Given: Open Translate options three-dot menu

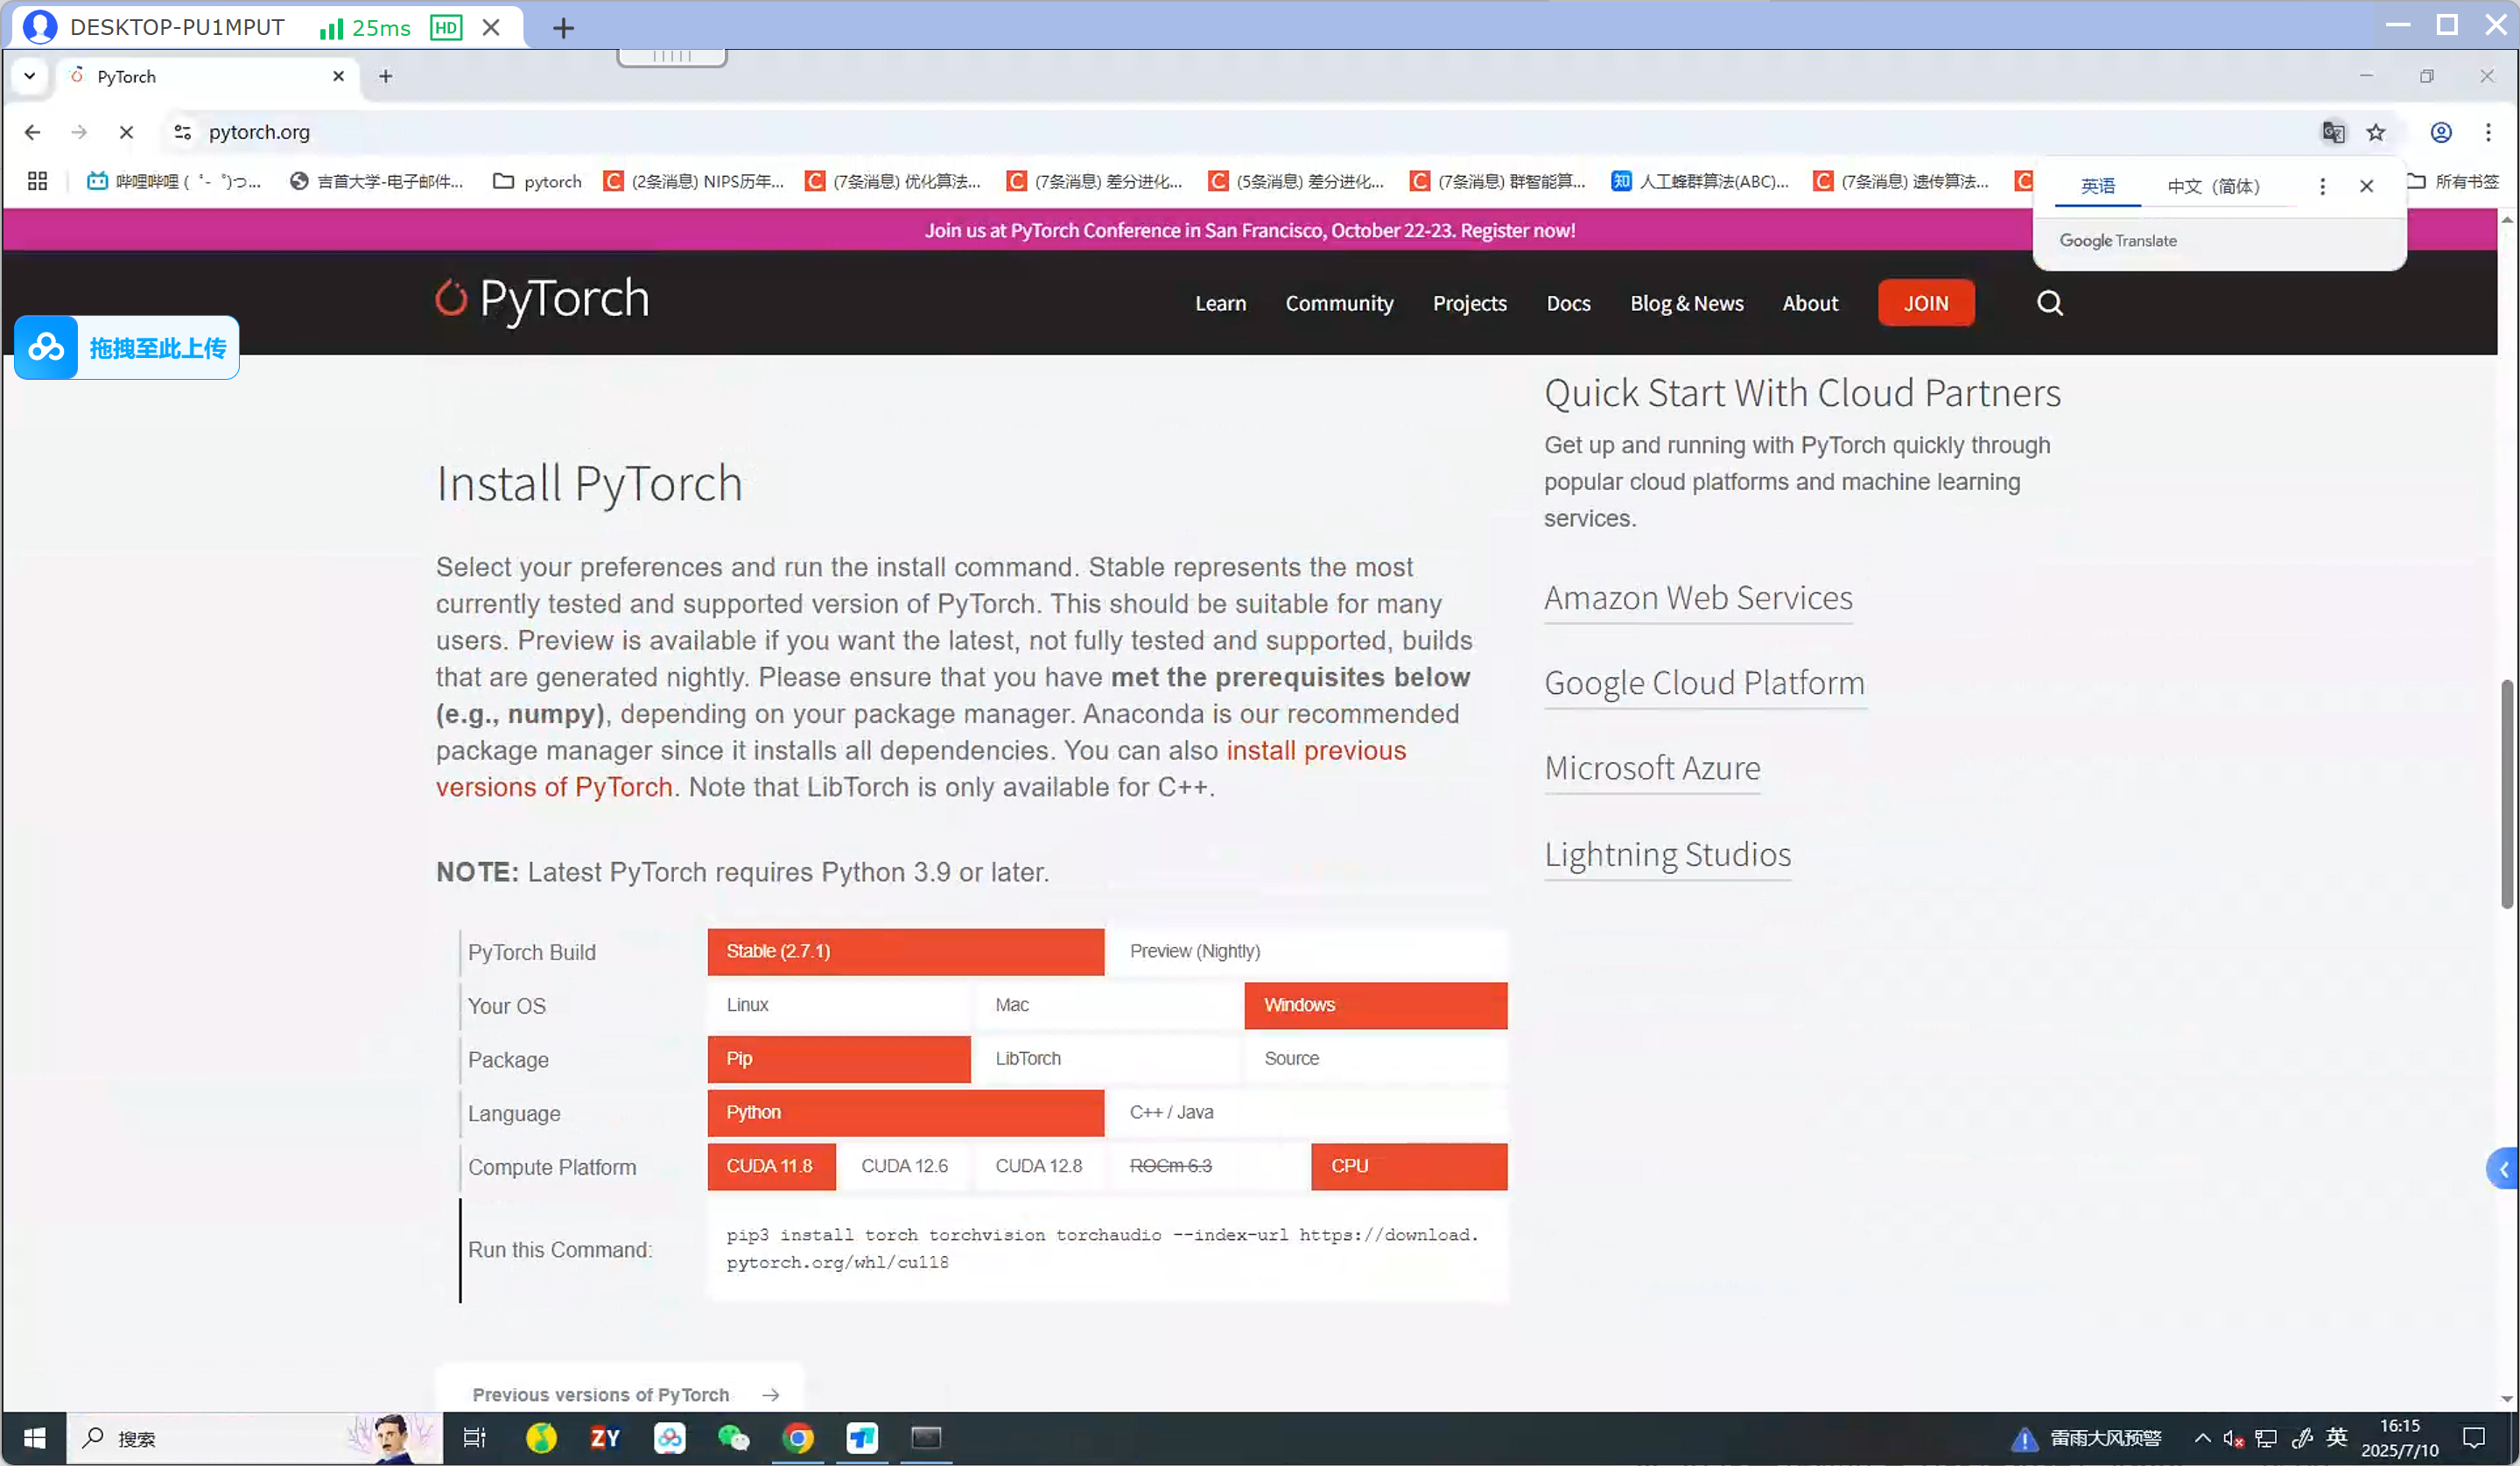Looking at the screenshot, I should pyautogui.click(x=2322, y=186).
